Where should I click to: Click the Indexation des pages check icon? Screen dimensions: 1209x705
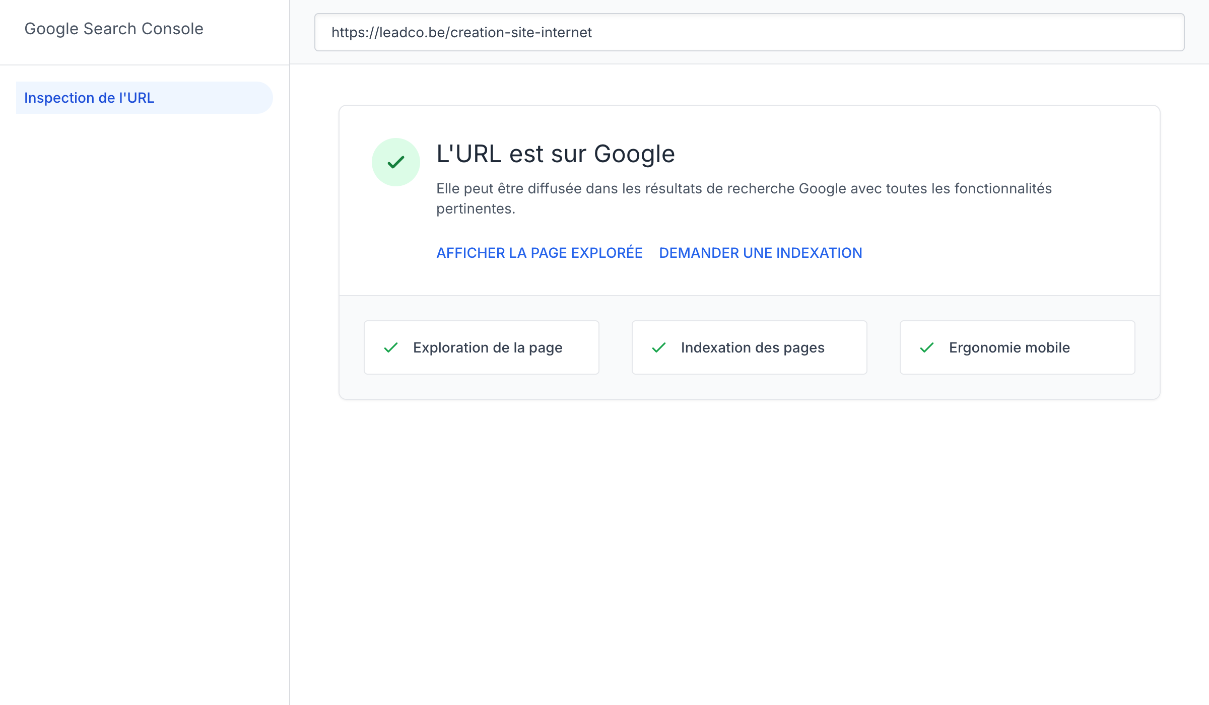pos(659,347)
